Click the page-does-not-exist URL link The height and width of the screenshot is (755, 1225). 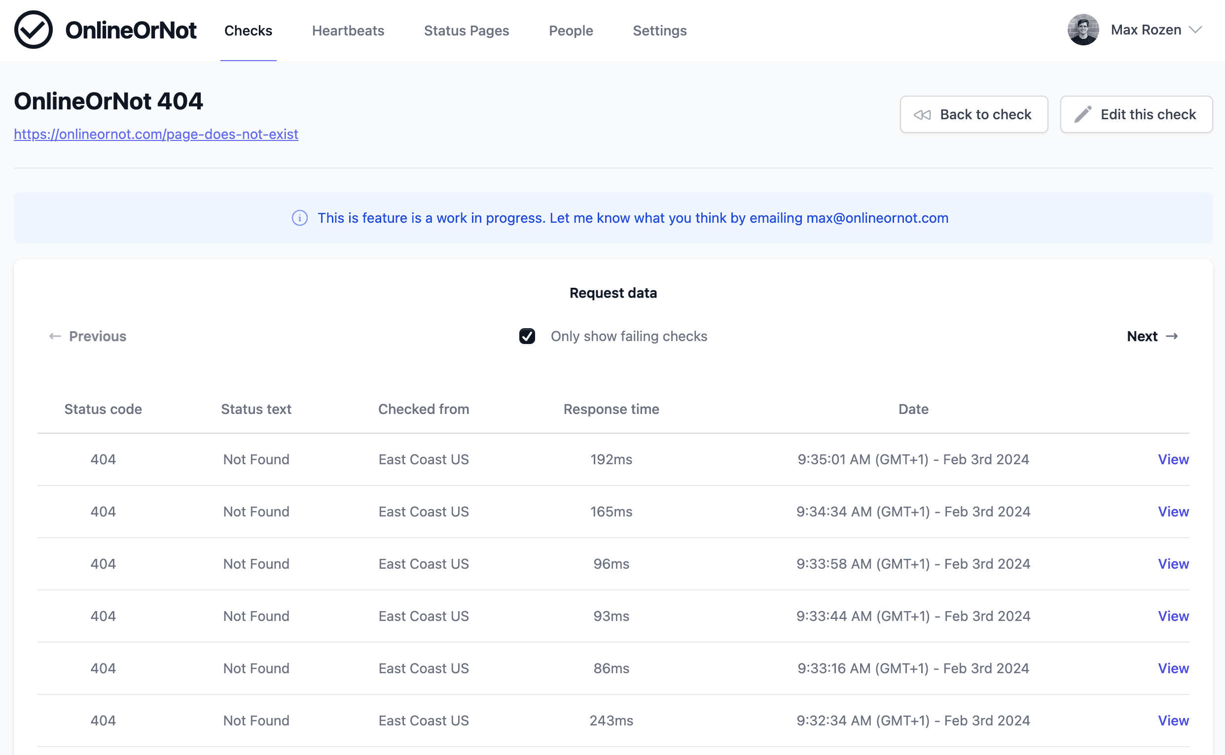click(156, 134)
